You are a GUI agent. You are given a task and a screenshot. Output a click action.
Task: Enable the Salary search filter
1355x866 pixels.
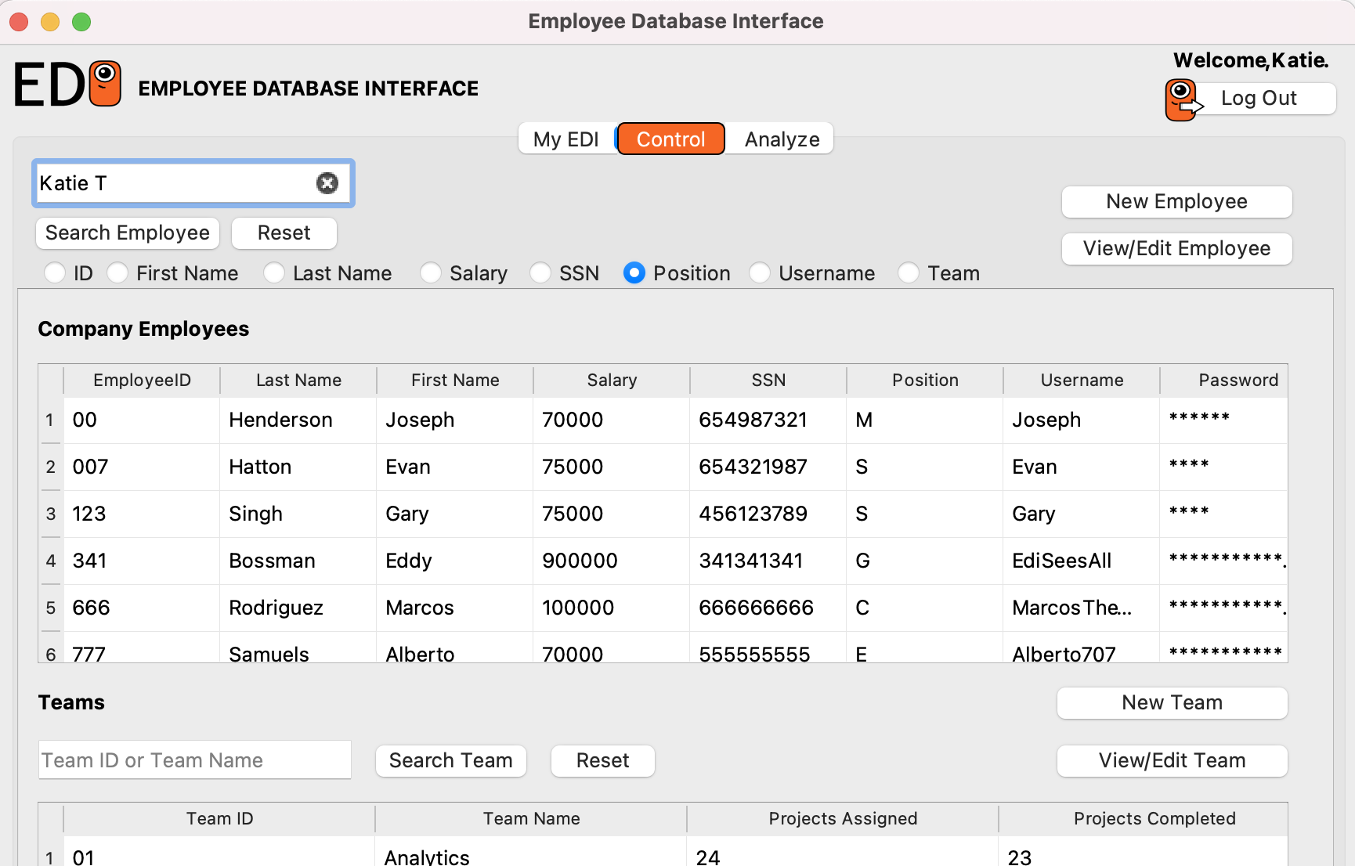(x=431, y=272)
